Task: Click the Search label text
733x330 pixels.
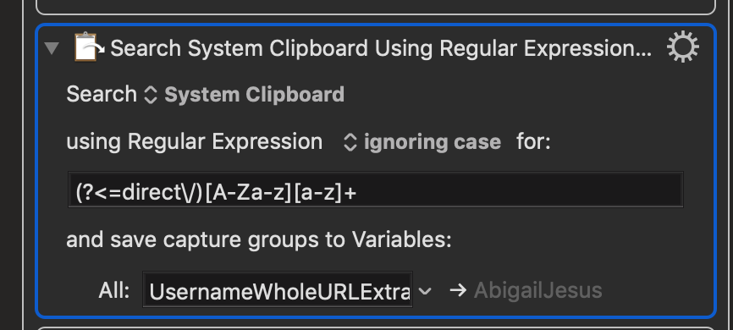Action: click(102, 94)
